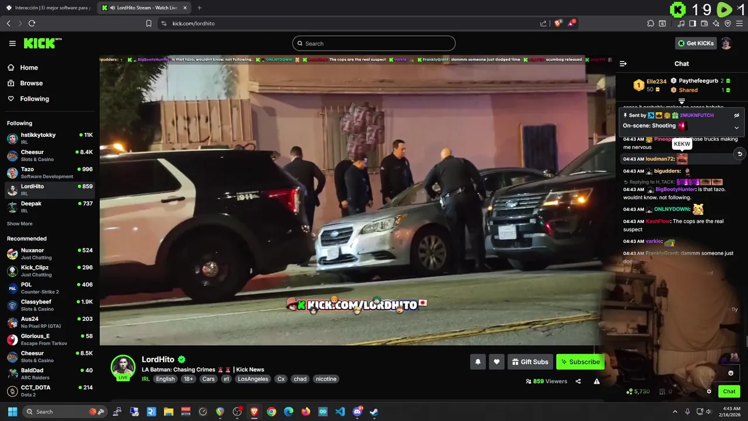Open Brave VPN shield icon
Screen dimensions: 748x421
[x=728, y=23]
